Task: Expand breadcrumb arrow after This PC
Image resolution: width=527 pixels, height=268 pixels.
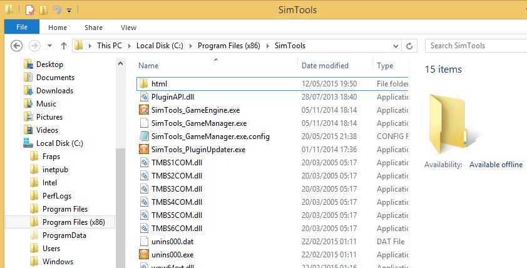Action: pos(129,46)
